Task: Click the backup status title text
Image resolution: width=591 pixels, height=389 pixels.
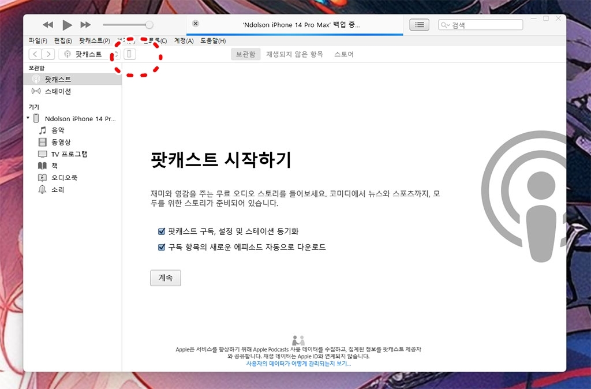Action: pyautogui.click(x=301, y=25)
